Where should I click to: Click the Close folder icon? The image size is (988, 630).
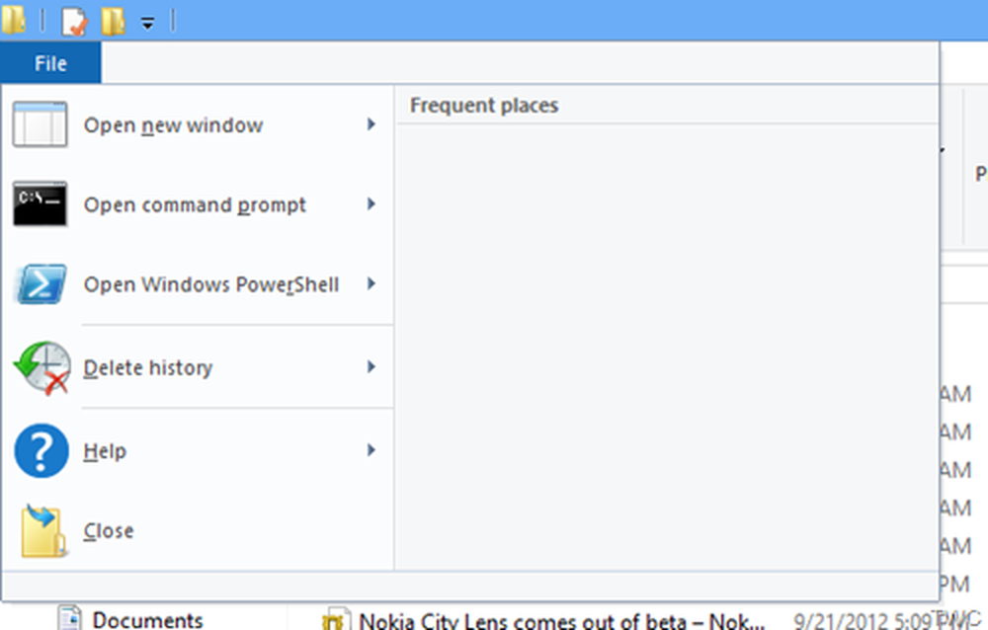(41, 531)
